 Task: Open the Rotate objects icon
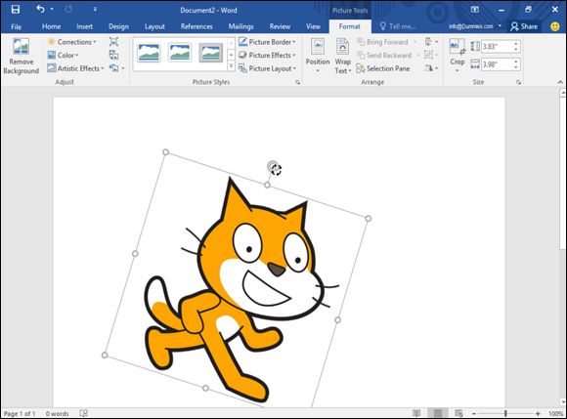click(431, 68)
